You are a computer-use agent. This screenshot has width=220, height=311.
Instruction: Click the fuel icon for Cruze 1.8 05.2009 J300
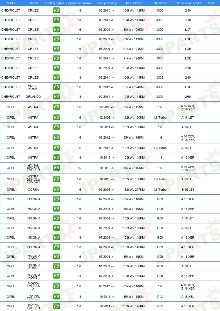click(57, 68)
